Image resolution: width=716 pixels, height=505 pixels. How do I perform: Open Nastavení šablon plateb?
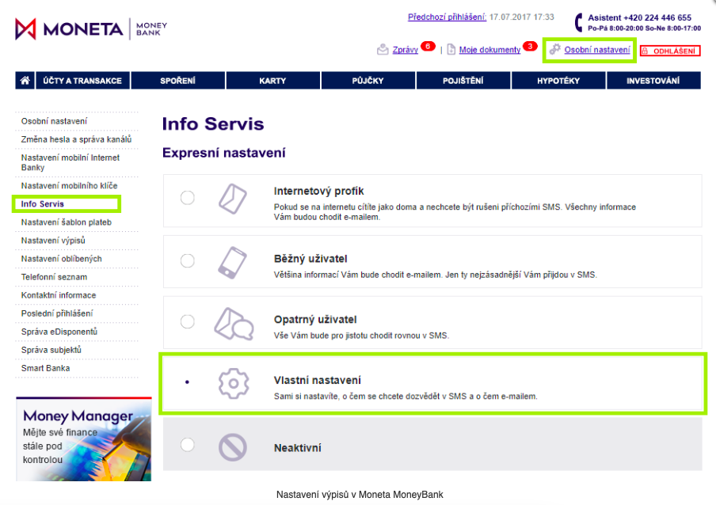point(67,222)
